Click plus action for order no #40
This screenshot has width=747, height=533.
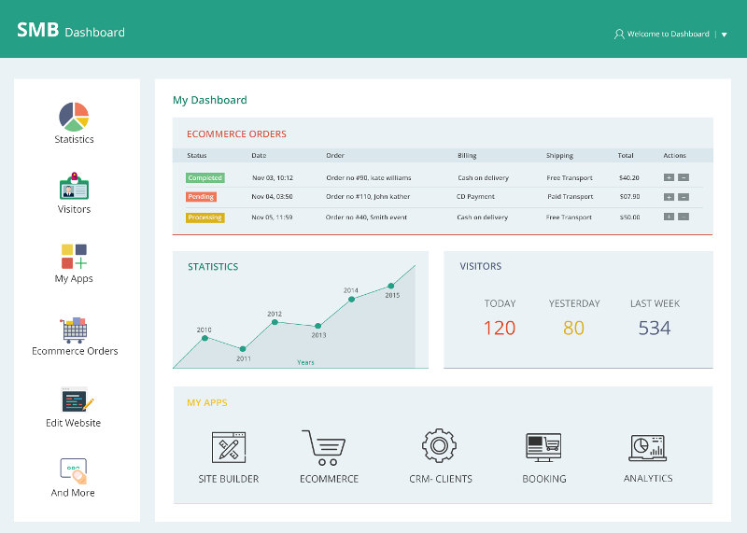(x=669, y=217)
